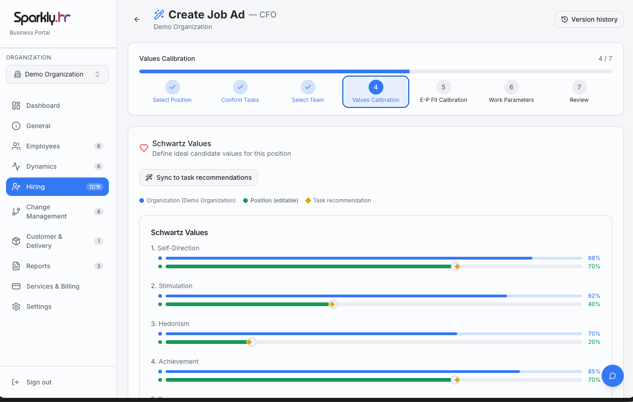Click Sync to task recommendations button
Image resolution: width=633 pixels, height=402 pixels.
(198, 177)
